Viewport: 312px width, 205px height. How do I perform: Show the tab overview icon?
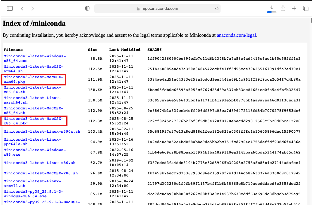click(306, 9)
